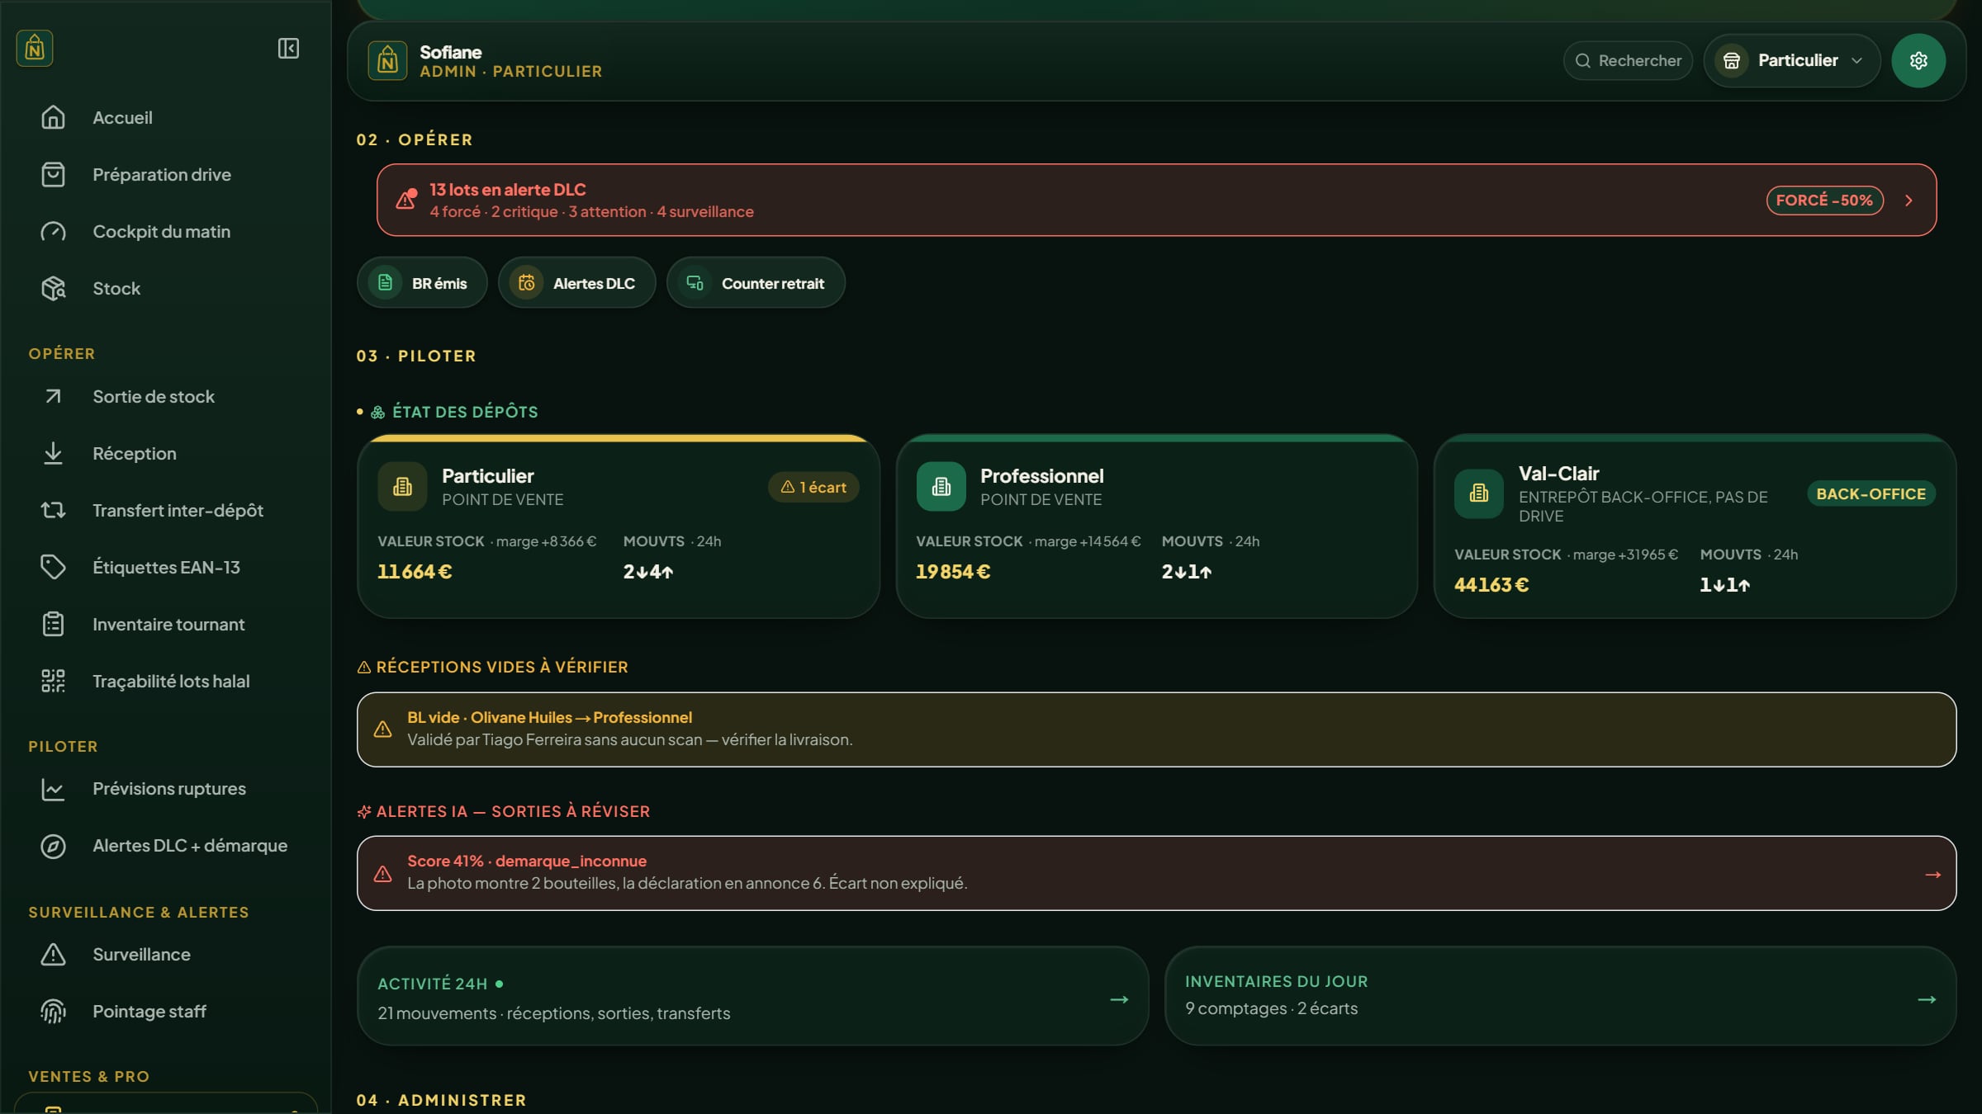Image resolution: width=1982 pixels, height=1114 pixels.
Task: Open the BL vide Olivane Huiles alert
Action: pyautogui.click(x=1156, y=729)
